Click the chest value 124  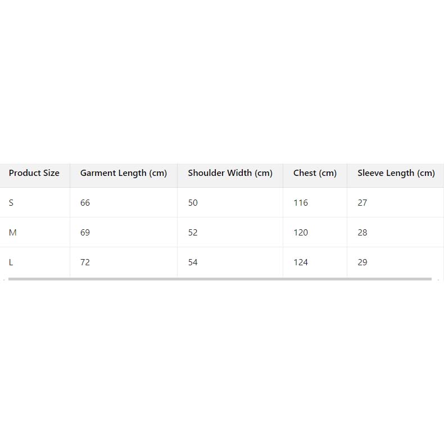(301, 262)
